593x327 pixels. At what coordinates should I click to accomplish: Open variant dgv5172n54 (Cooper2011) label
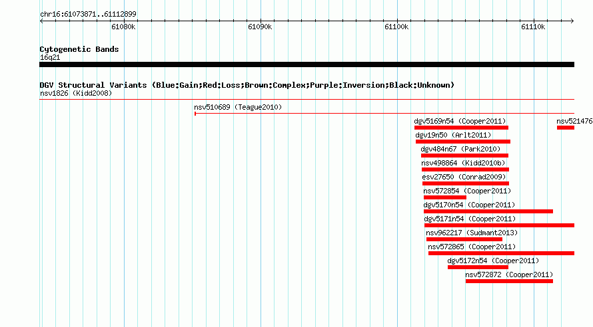(x=493, y=261)
